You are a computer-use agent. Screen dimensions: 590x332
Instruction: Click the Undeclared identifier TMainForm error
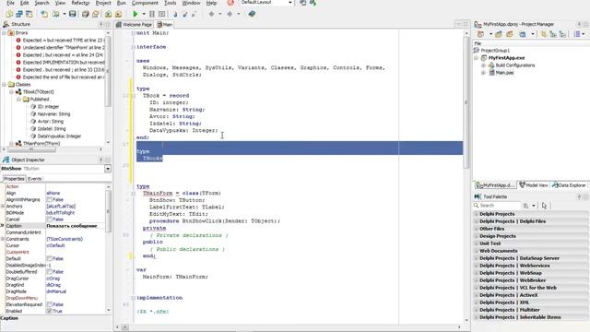pos(64,48)
